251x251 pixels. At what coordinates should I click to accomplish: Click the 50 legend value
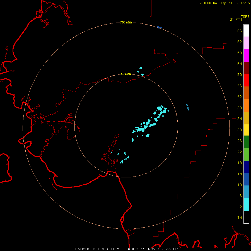tap(240, 74)
